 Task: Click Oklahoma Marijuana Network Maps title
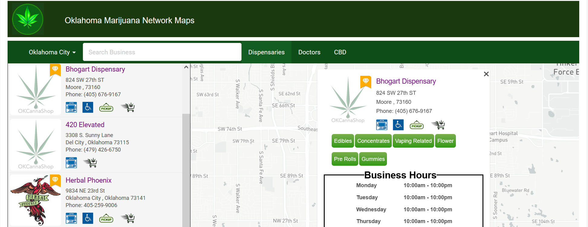click(x=129, y=20)
